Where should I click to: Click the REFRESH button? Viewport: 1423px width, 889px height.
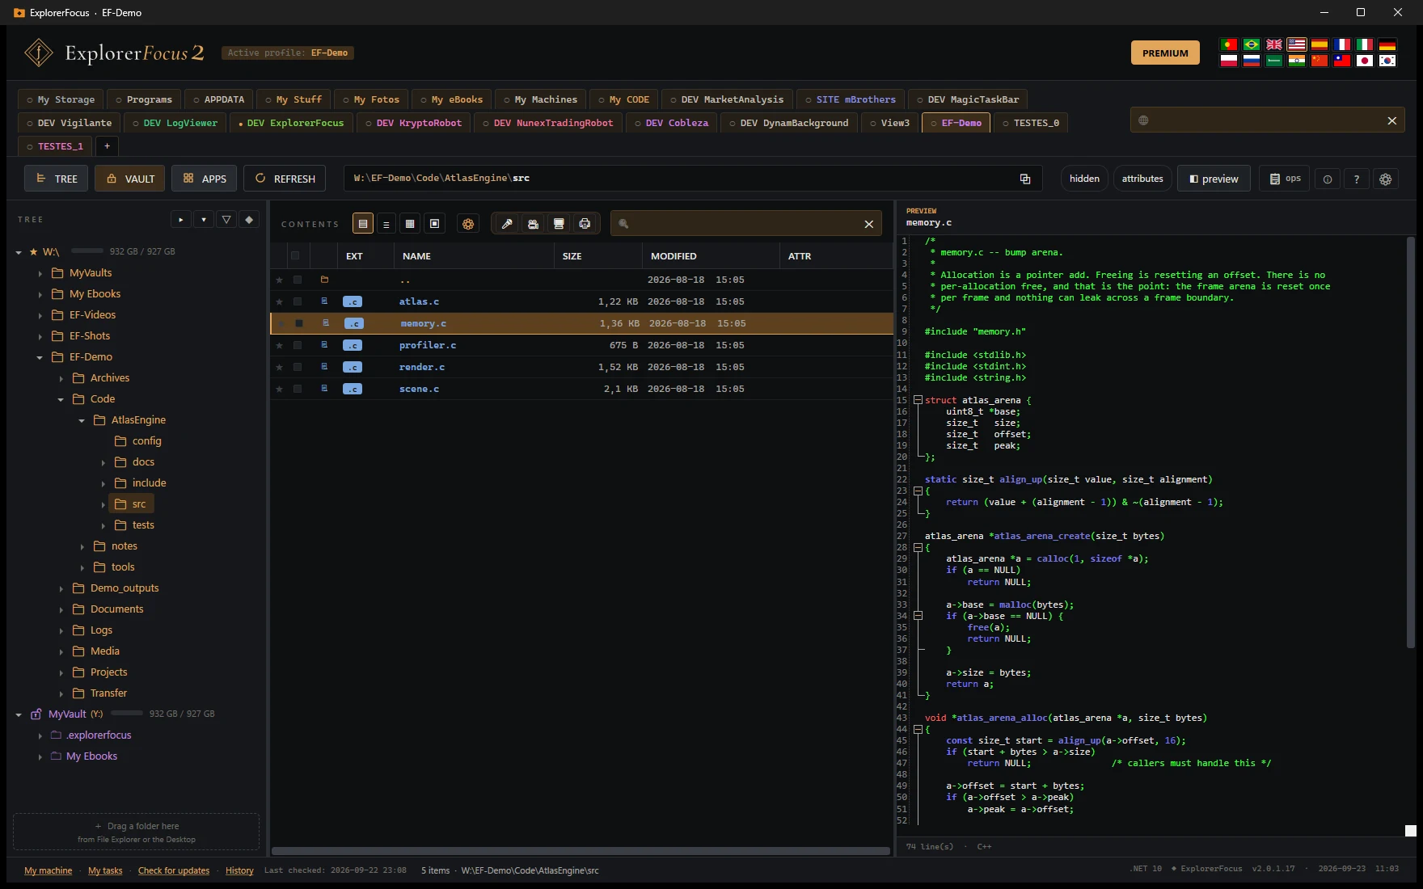(x=285, y=179)
